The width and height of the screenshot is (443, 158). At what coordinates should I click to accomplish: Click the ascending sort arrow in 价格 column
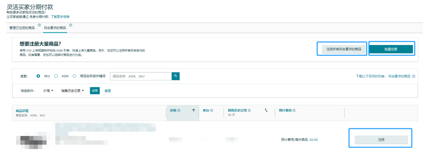194,111
